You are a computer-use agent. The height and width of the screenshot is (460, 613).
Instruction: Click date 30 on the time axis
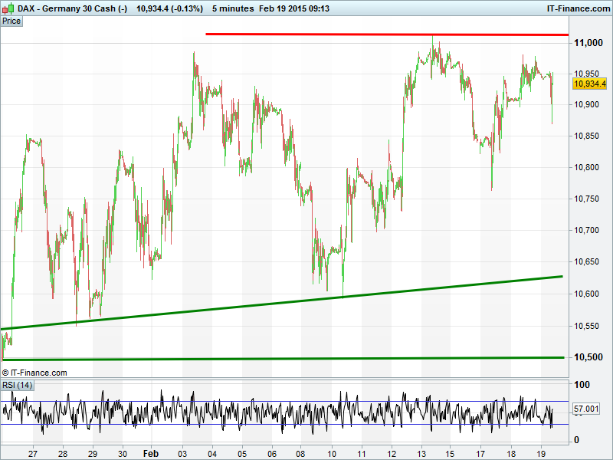123,454
